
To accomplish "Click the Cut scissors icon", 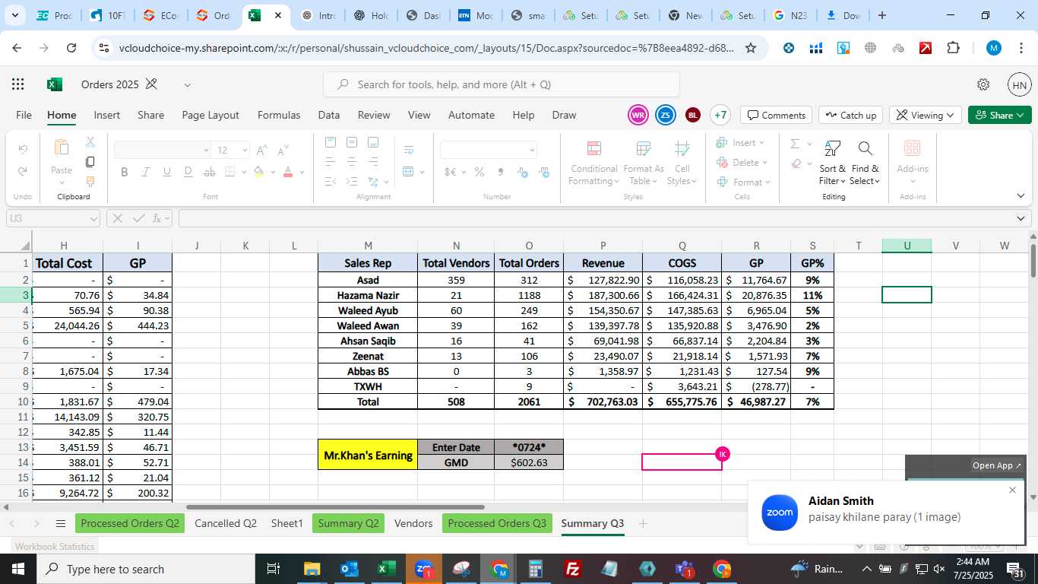I will pos(90,142).
